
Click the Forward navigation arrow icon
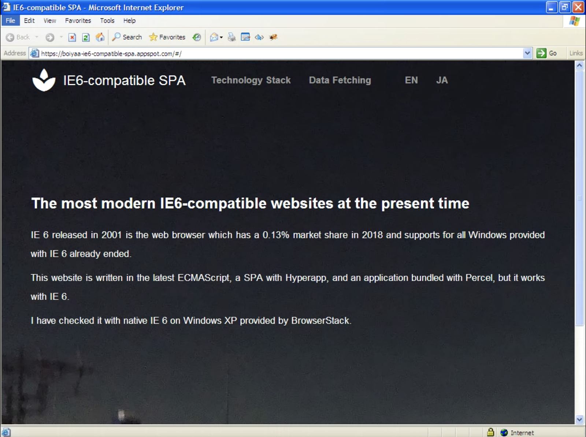coord(50,37)
